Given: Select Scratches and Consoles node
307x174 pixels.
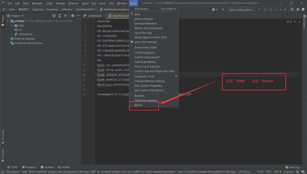Looking at the screenshot, I should click(28, 43).
